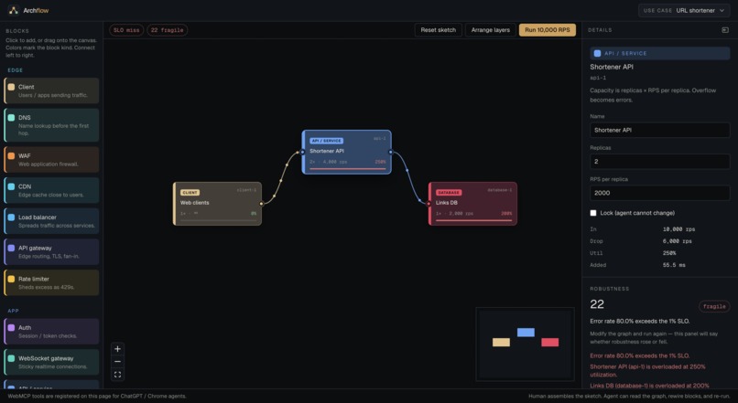Collapse the Details panel icon
Viewport: 738px width, 403px height.
pos(725,30)
